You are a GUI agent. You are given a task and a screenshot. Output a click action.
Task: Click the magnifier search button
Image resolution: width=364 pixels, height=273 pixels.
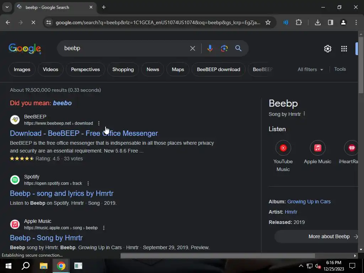click(238, 48)
